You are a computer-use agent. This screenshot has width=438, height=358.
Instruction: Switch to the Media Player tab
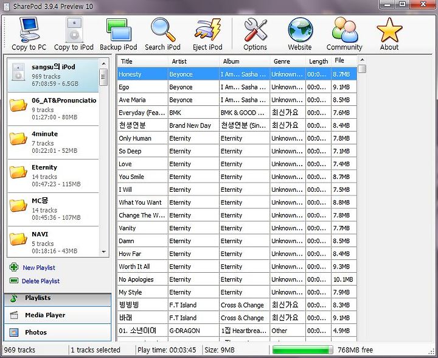58,315
